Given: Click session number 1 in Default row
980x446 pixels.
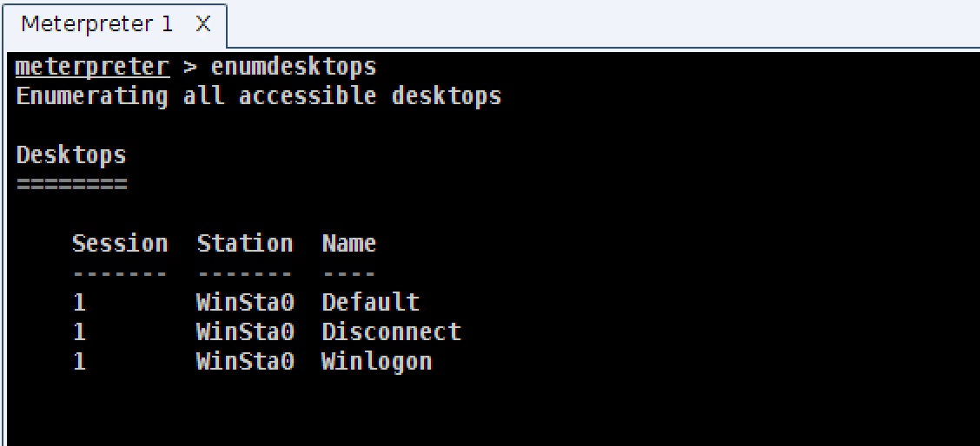Looking at the screenshot, I should pos(79,302).
